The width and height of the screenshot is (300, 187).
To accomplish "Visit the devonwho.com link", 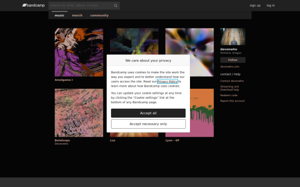I will pos(229,67).
